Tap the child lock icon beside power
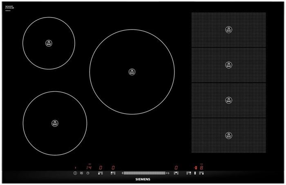 pos(81,173)
